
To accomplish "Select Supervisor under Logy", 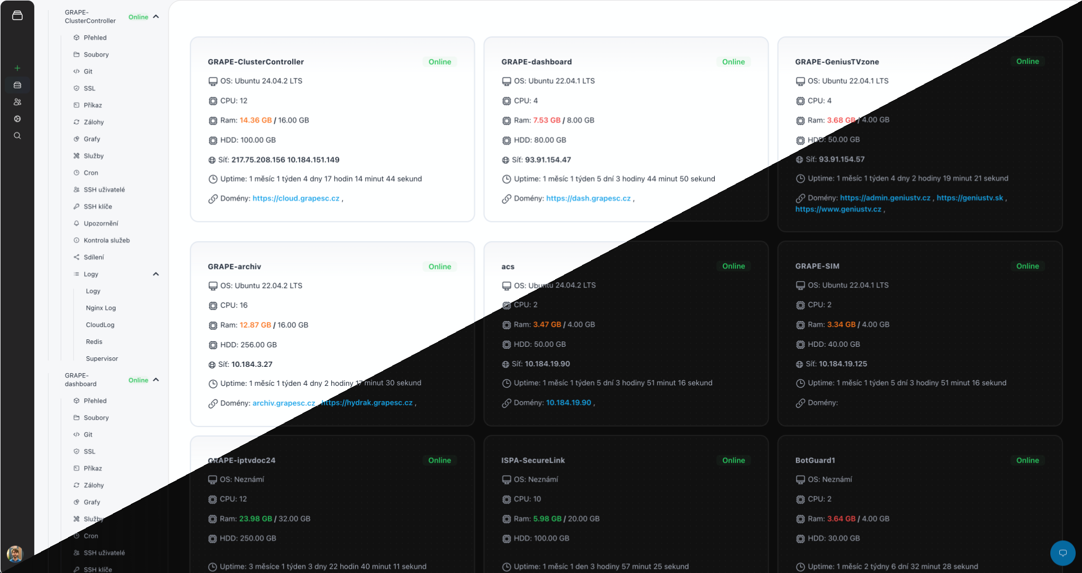I will tap(101, 359).
